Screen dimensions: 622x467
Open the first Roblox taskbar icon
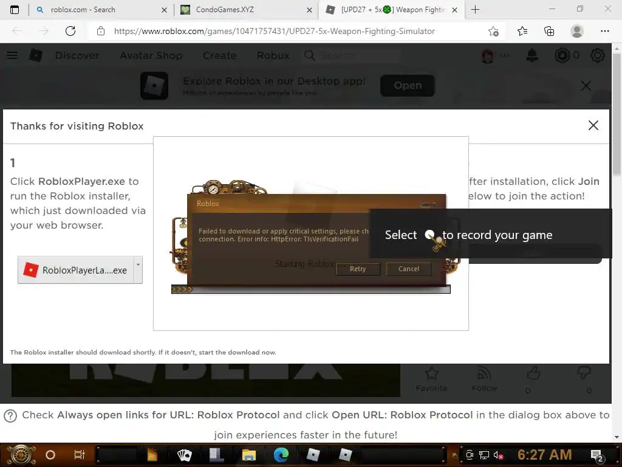coord(313,455)
